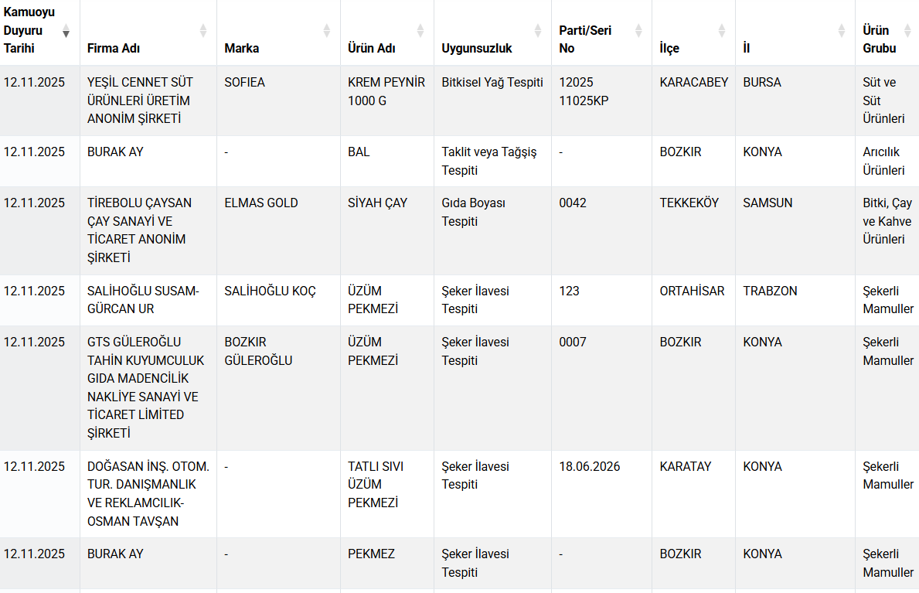This screenshot has height=593, width=919.
Task: Sort by Kamuoyu Duyuru Tarihi arrow icon
Action: 66,31
